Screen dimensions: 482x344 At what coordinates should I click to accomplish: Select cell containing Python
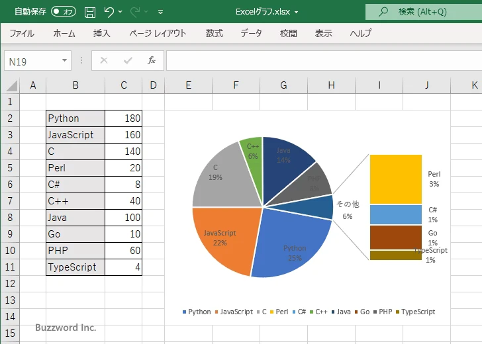75,118
